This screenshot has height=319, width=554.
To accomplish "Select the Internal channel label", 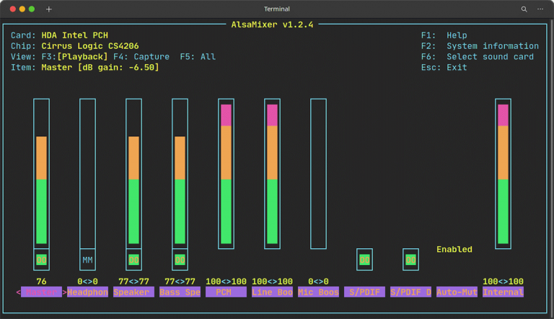I will (503, 292).
